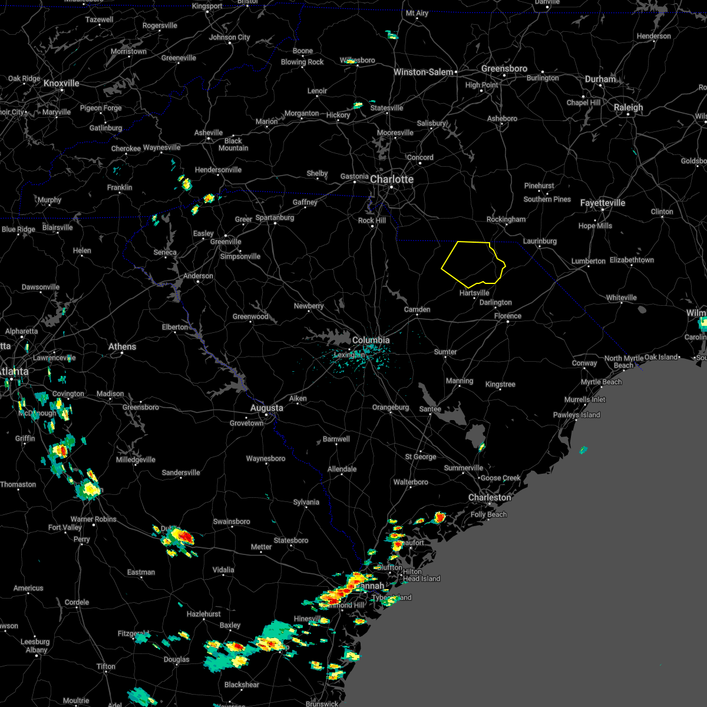Click the Fayetteville city label
The height and width of the screenshot is (707, 707).
coord(603,202)
